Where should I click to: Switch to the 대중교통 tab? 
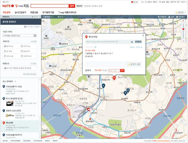click(34, 12)
